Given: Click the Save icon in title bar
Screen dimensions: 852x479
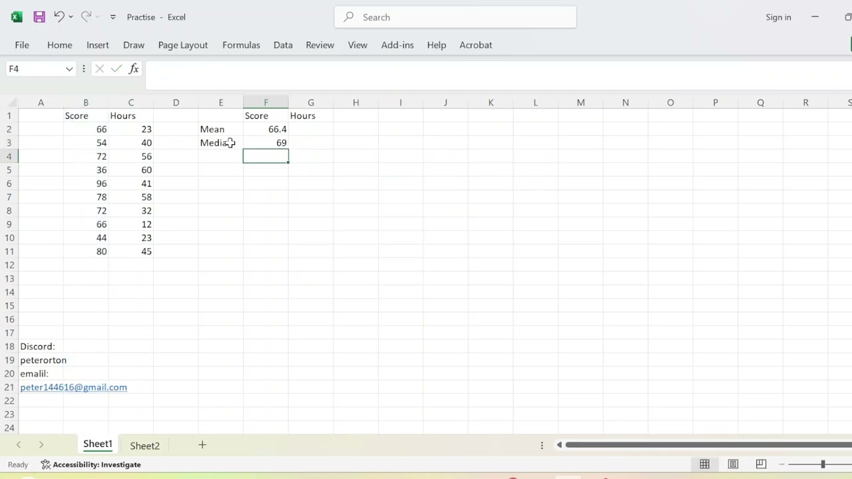Looking at the screenshot, I should click(x=39, y=17).
